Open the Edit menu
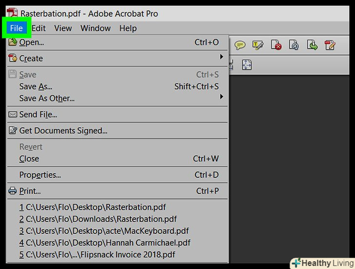The height and width of the screenshot is (269, 355). pos(39,28)
